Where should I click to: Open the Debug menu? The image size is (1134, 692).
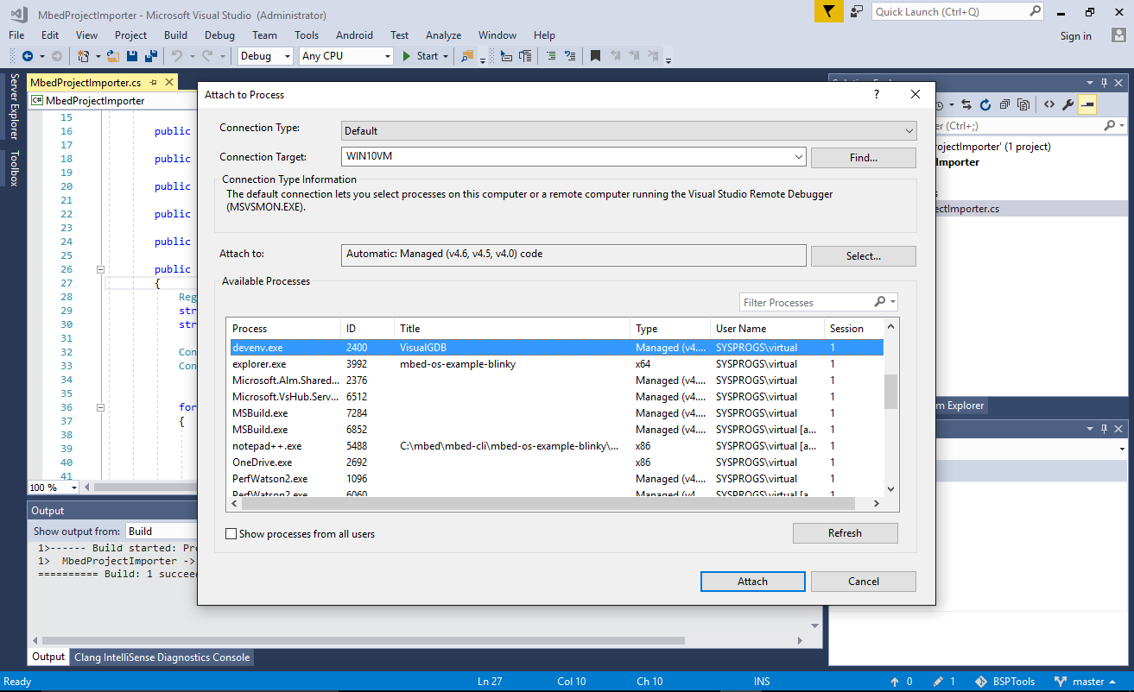tap(219, 35)
